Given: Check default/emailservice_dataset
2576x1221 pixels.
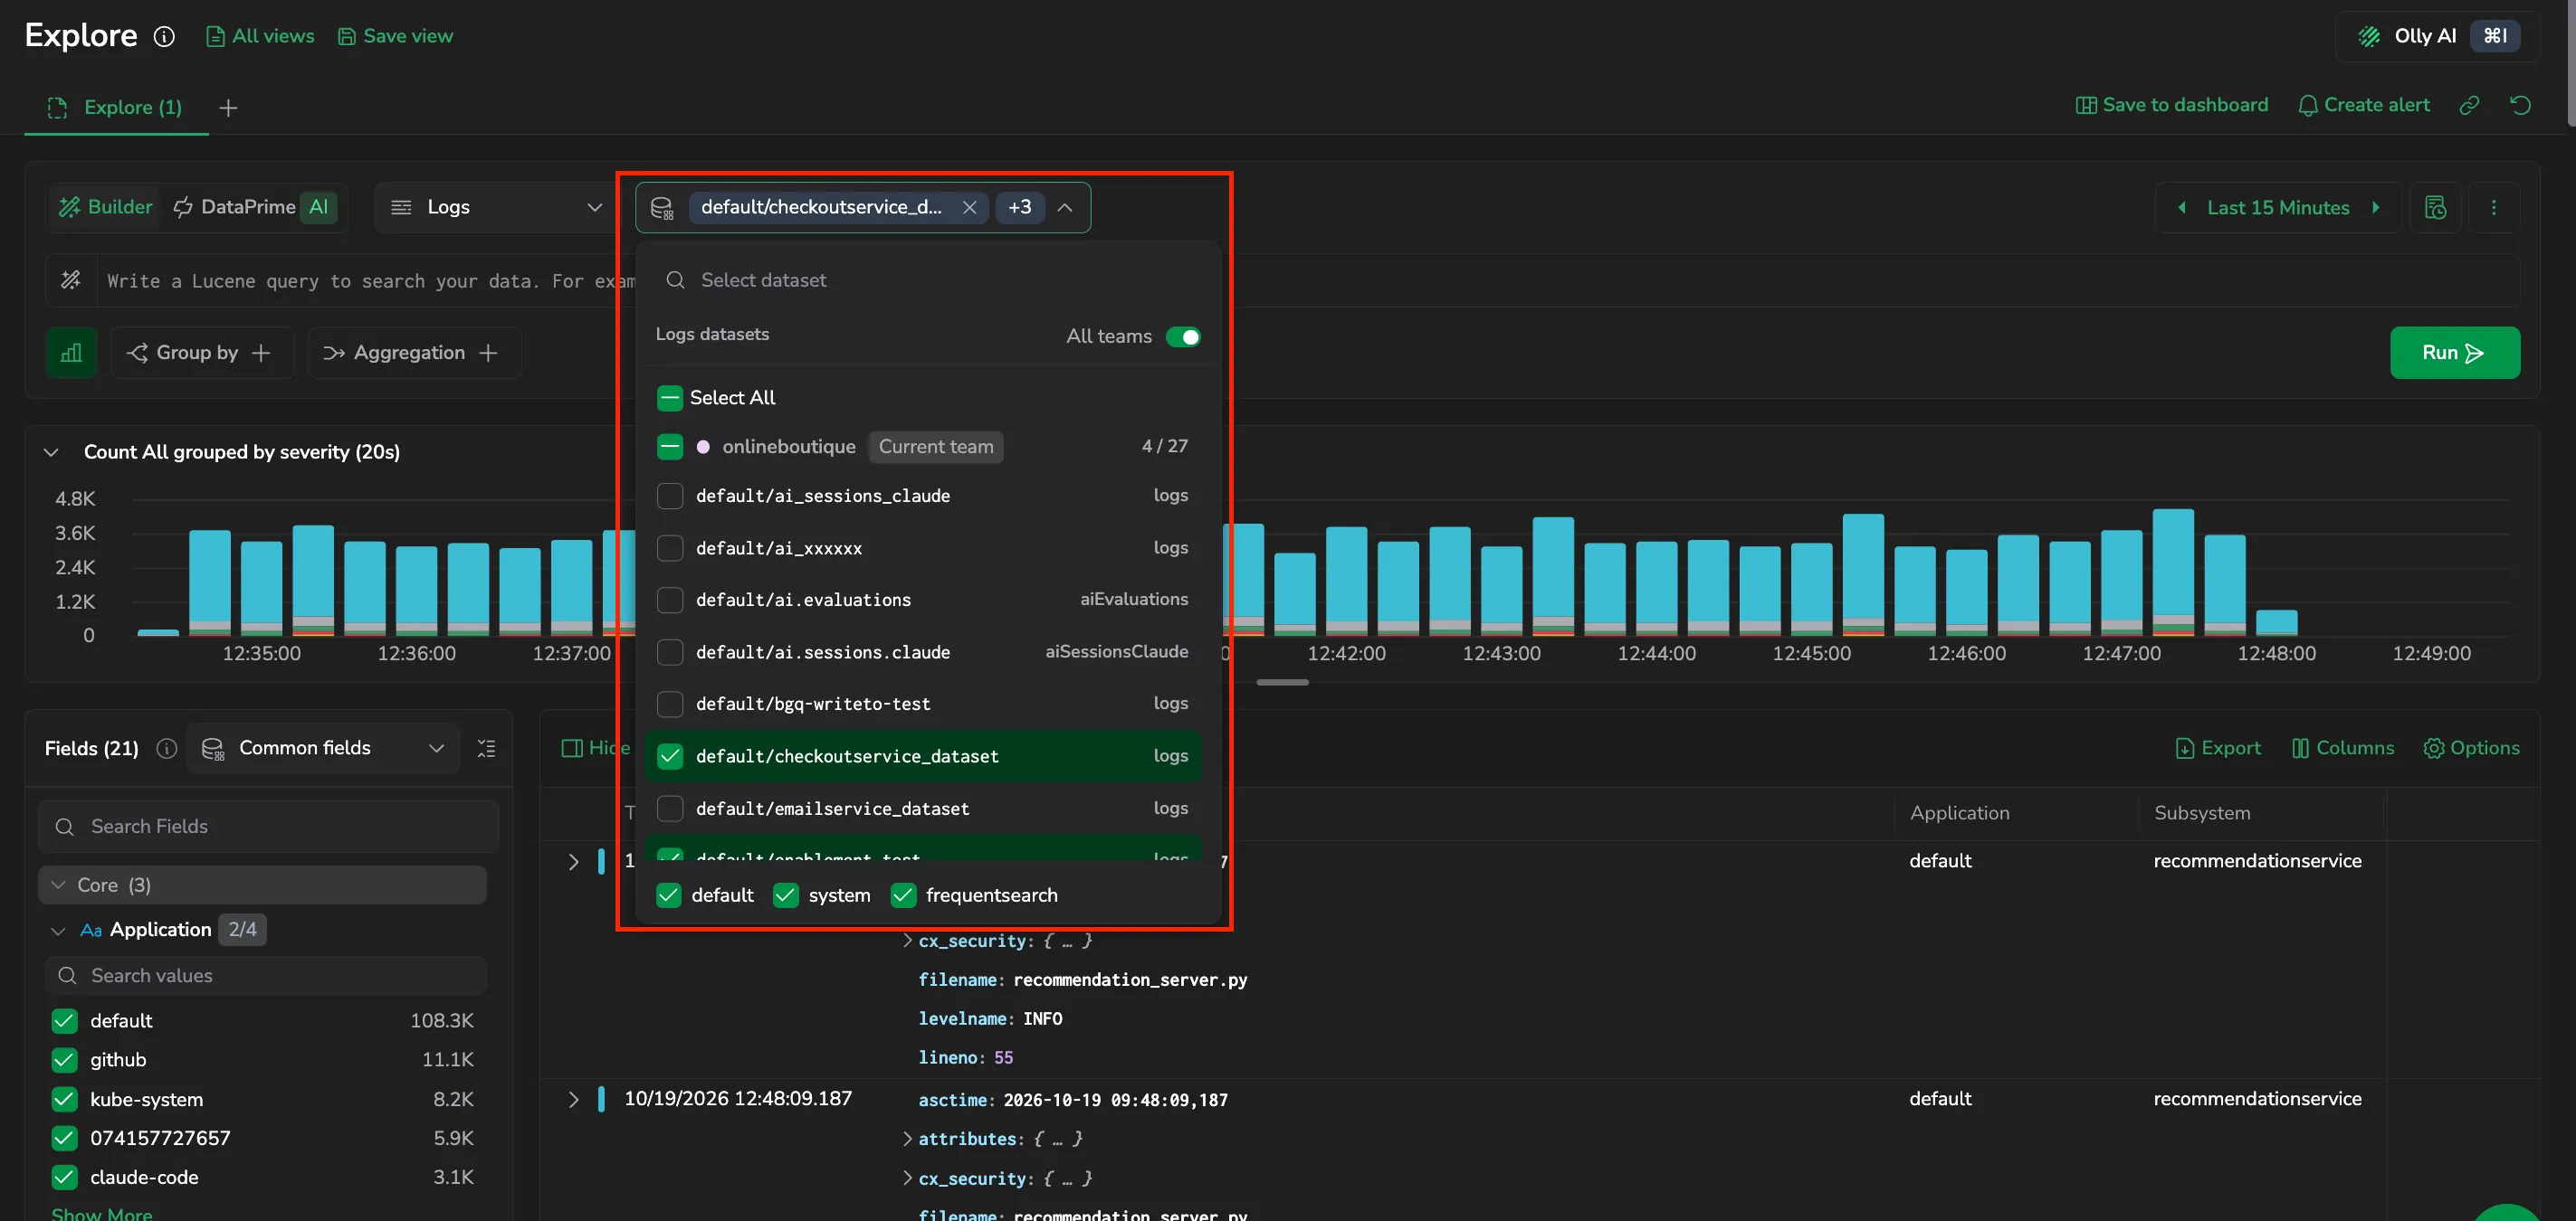Looking at the screenshot, I should (x=669, y=809).
